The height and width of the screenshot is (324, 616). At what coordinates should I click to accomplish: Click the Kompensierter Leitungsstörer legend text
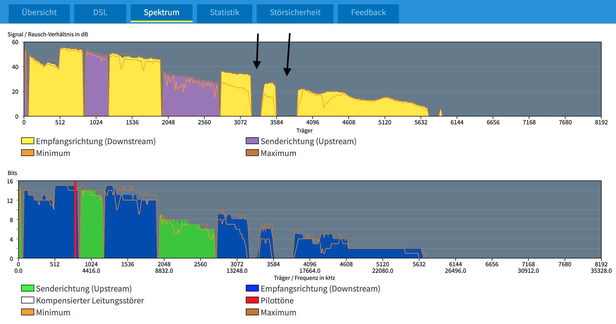tap(90, 300)
